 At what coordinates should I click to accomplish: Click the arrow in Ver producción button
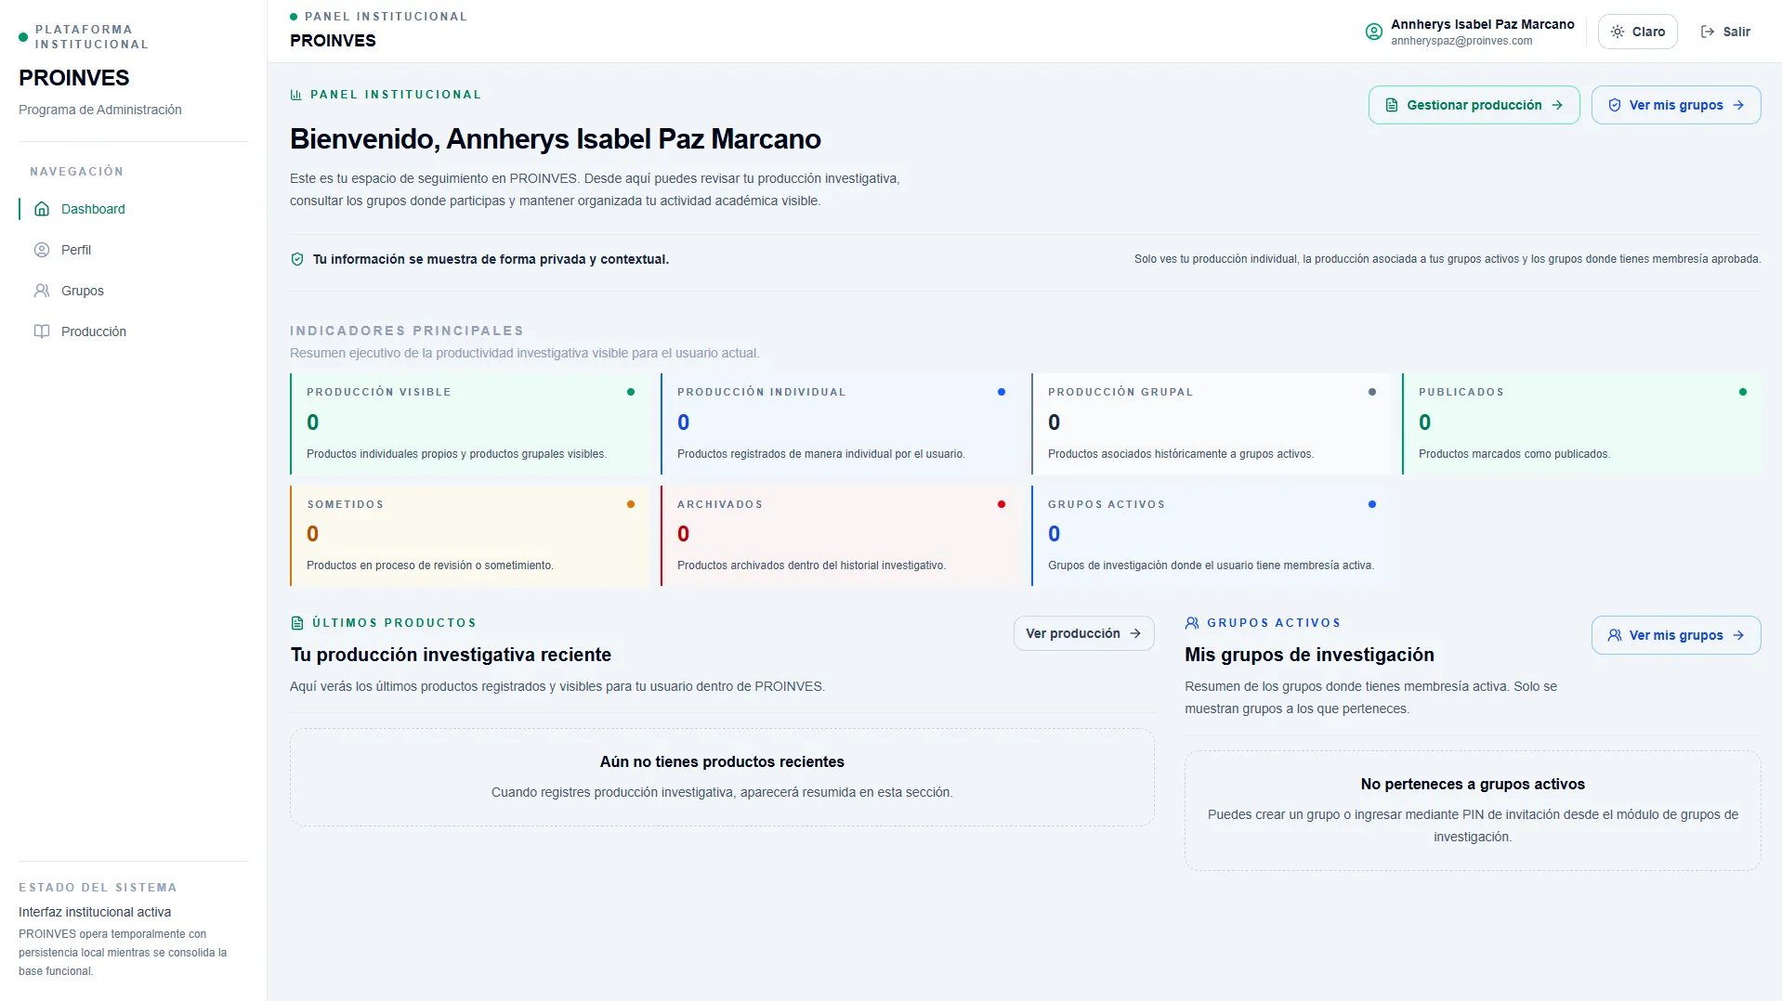coord(1135,633)
